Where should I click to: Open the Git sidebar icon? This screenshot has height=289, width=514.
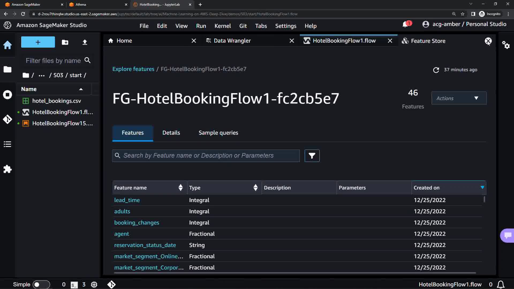(x=7, y=119)
